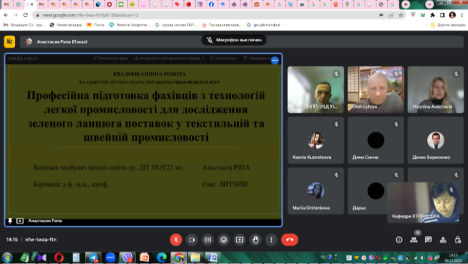The height and width of the screenshot is (264, 468).
Task: Unpin Анастасия Рипа presentation with pin icon
Action: pyautogui.click(x=10, y=221)
